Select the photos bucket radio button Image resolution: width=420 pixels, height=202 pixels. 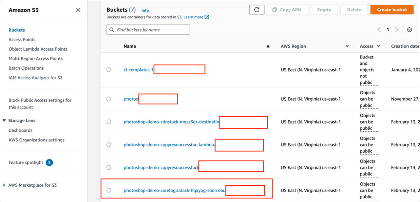109,99
